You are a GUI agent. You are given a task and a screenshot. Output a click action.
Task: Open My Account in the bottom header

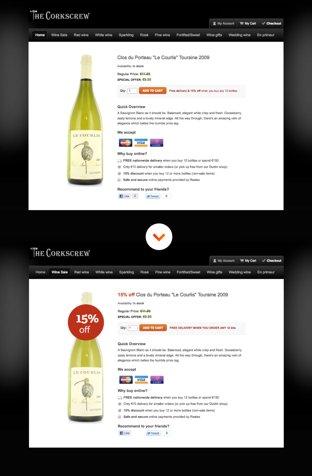pyautogui.click(x=224, y=261)
